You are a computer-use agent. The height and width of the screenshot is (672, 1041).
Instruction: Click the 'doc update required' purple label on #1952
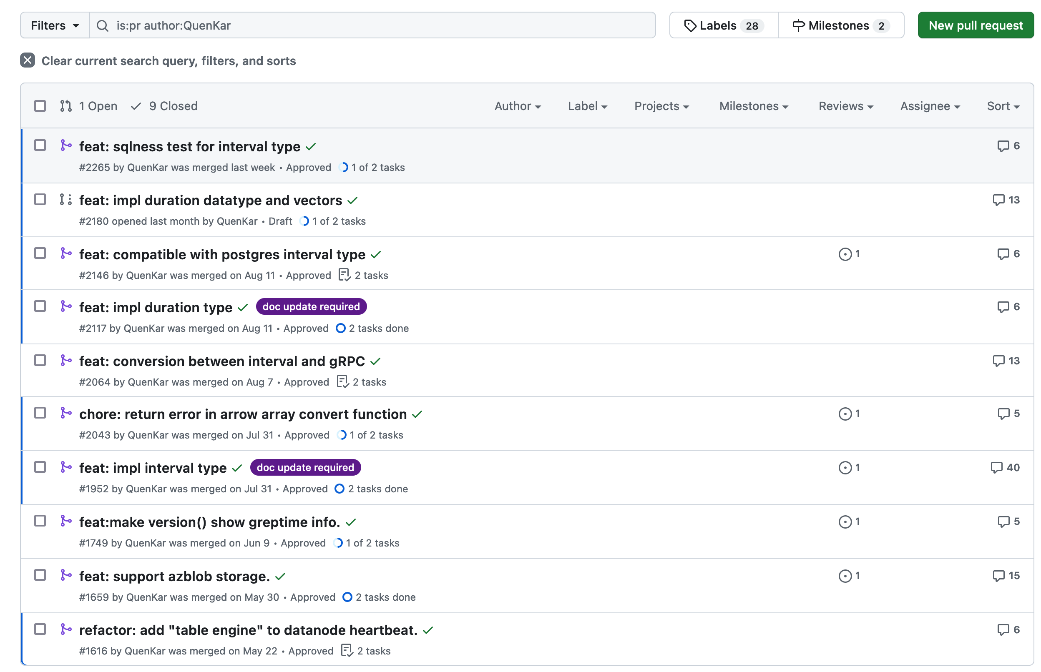coord(305,467)
